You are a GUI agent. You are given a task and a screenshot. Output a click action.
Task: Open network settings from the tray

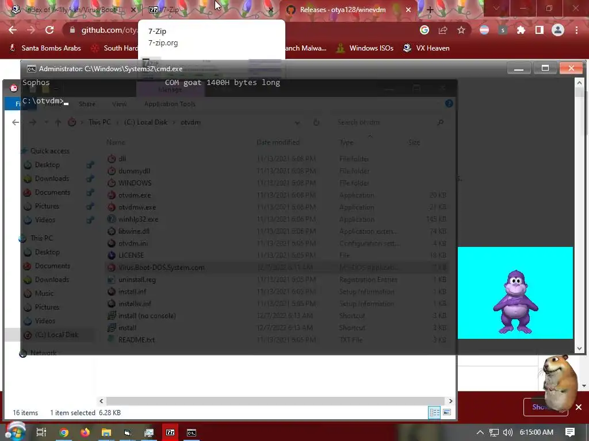coord(494,432)
